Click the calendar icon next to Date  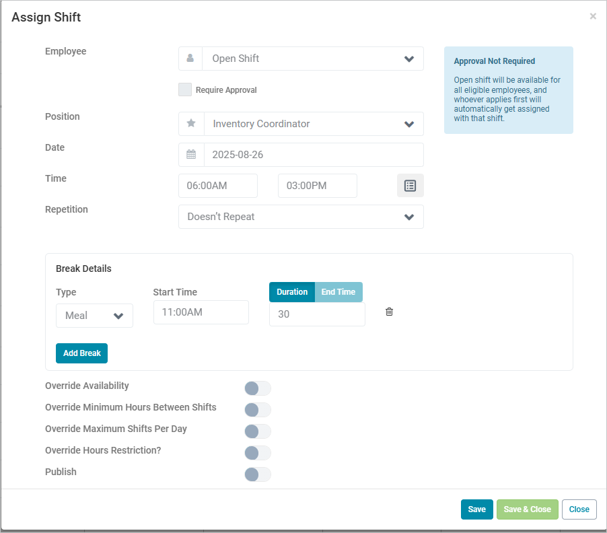pyautogui.click(x=191, y=155)
